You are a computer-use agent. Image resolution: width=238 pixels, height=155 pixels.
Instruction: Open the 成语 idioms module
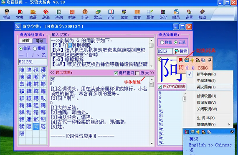[x=33, y=14]
